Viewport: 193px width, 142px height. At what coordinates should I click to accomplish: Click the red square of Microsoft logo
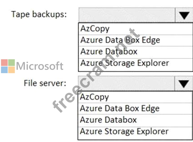[4, 63]
